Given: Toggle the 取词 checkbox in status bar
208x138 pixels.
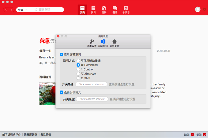Looking at the screenshot, I should (x=192, y=135).
